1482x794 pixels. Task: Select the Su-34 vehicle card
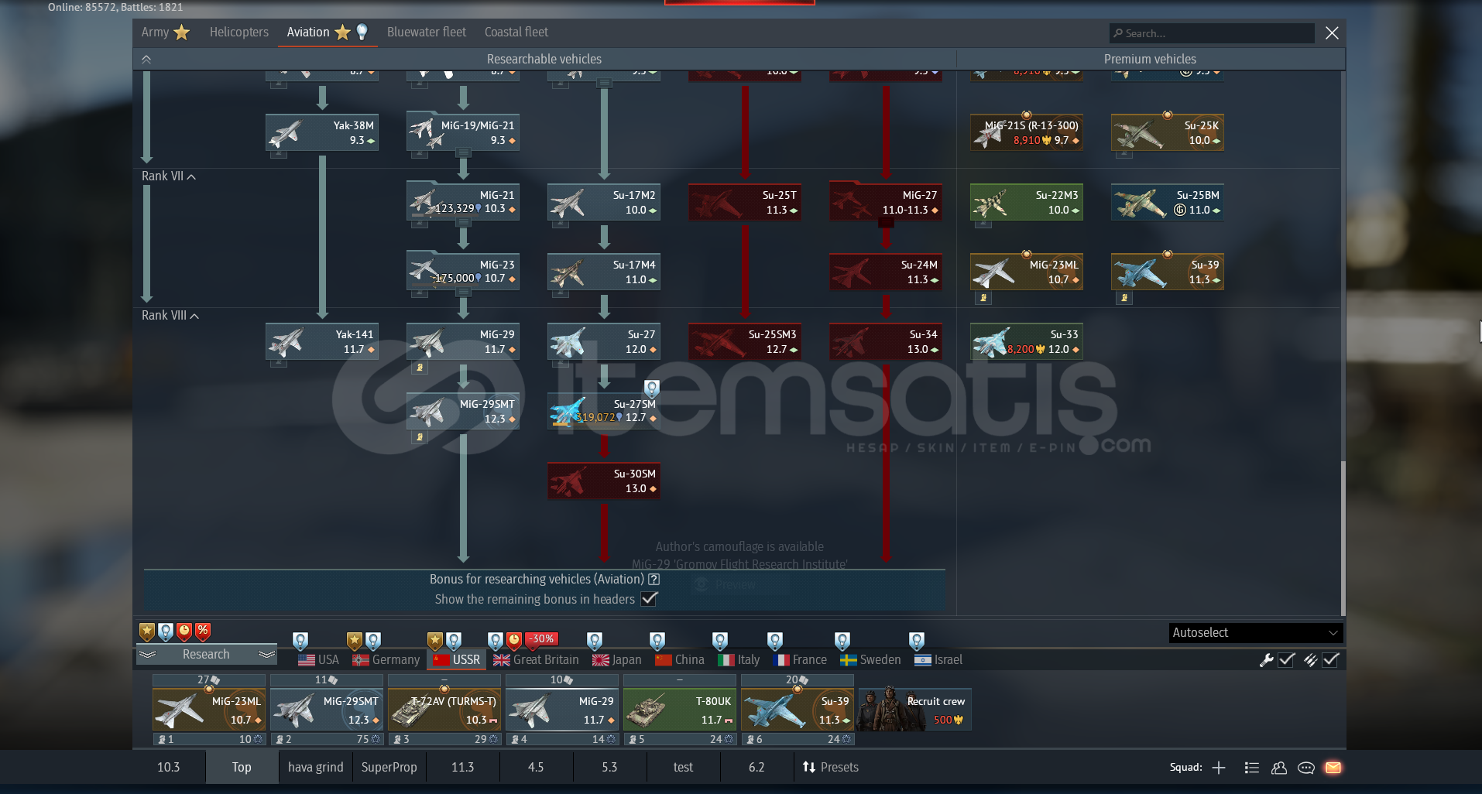886,342
